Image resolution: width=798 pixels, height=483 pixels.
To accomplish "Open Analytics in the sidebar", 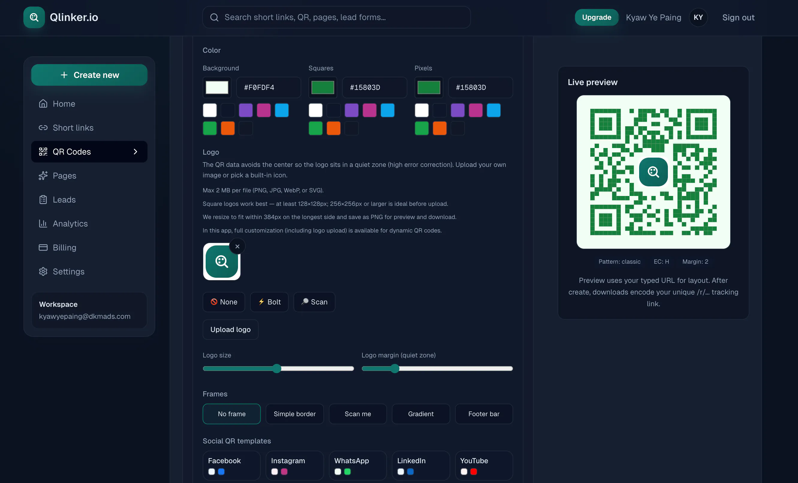I will 89,223.
